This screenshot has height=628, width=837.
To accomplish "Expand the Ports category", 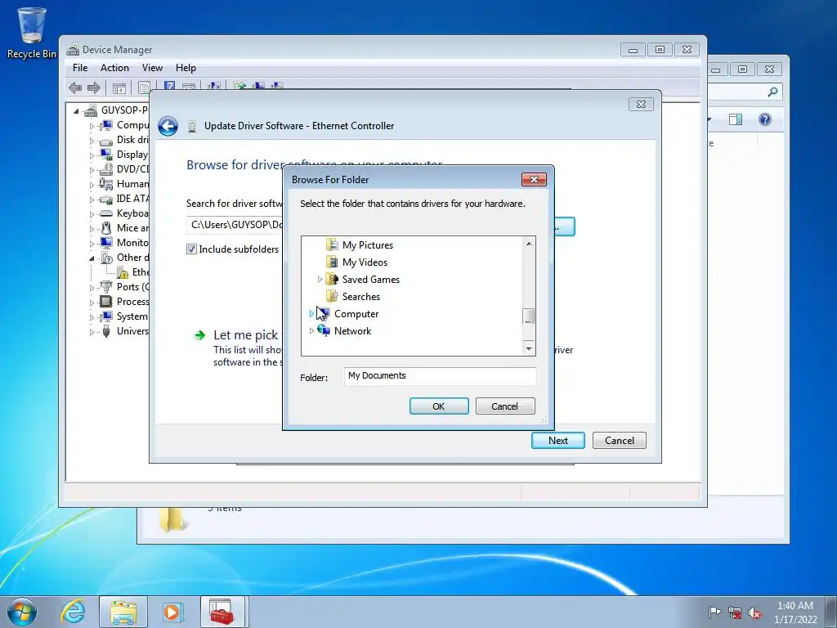I will 92,288.
